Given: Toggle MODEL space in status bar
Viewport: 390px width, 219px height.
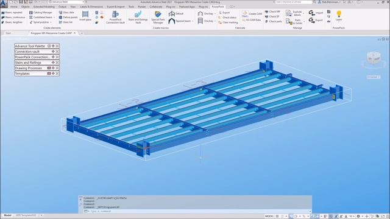Looking at the screenshot, I should click(269, 217).
